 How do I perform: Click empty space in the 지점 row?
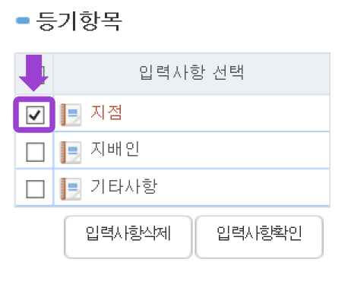pyautogui.click(x=226, y=113)
